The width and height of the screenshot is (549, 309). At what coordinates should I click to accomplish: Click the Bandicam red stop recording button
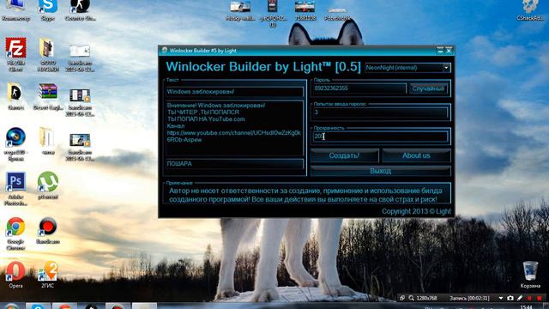click(539, 298)
